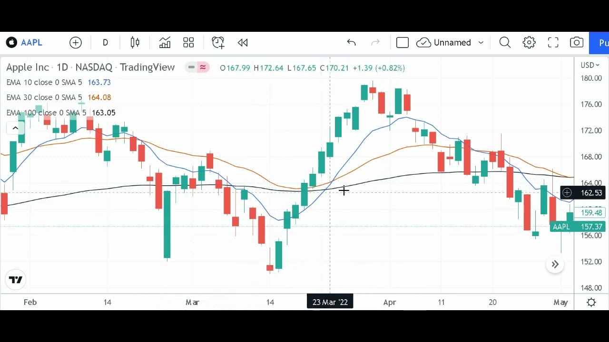Click the Apr label on the time axis

point(390,302)
